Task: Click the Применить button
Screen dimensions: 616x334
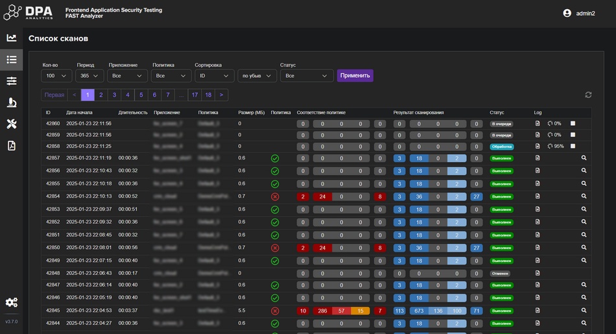Action: coord(355,76)
